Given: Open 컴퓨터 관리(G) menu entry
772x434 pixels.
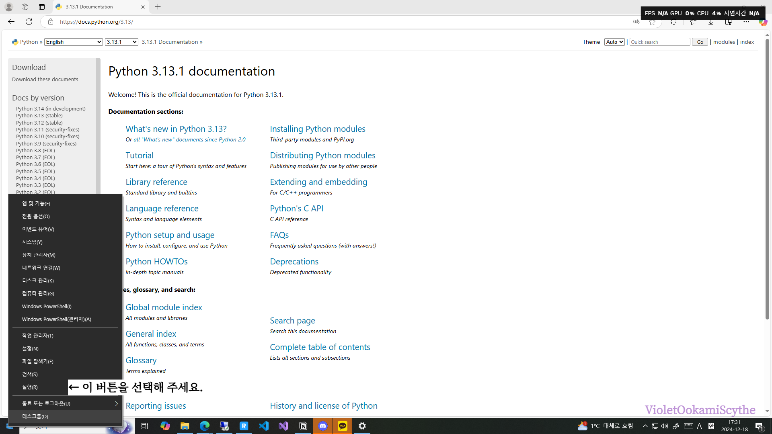Looking at the screenshot, I should (65, 293).
